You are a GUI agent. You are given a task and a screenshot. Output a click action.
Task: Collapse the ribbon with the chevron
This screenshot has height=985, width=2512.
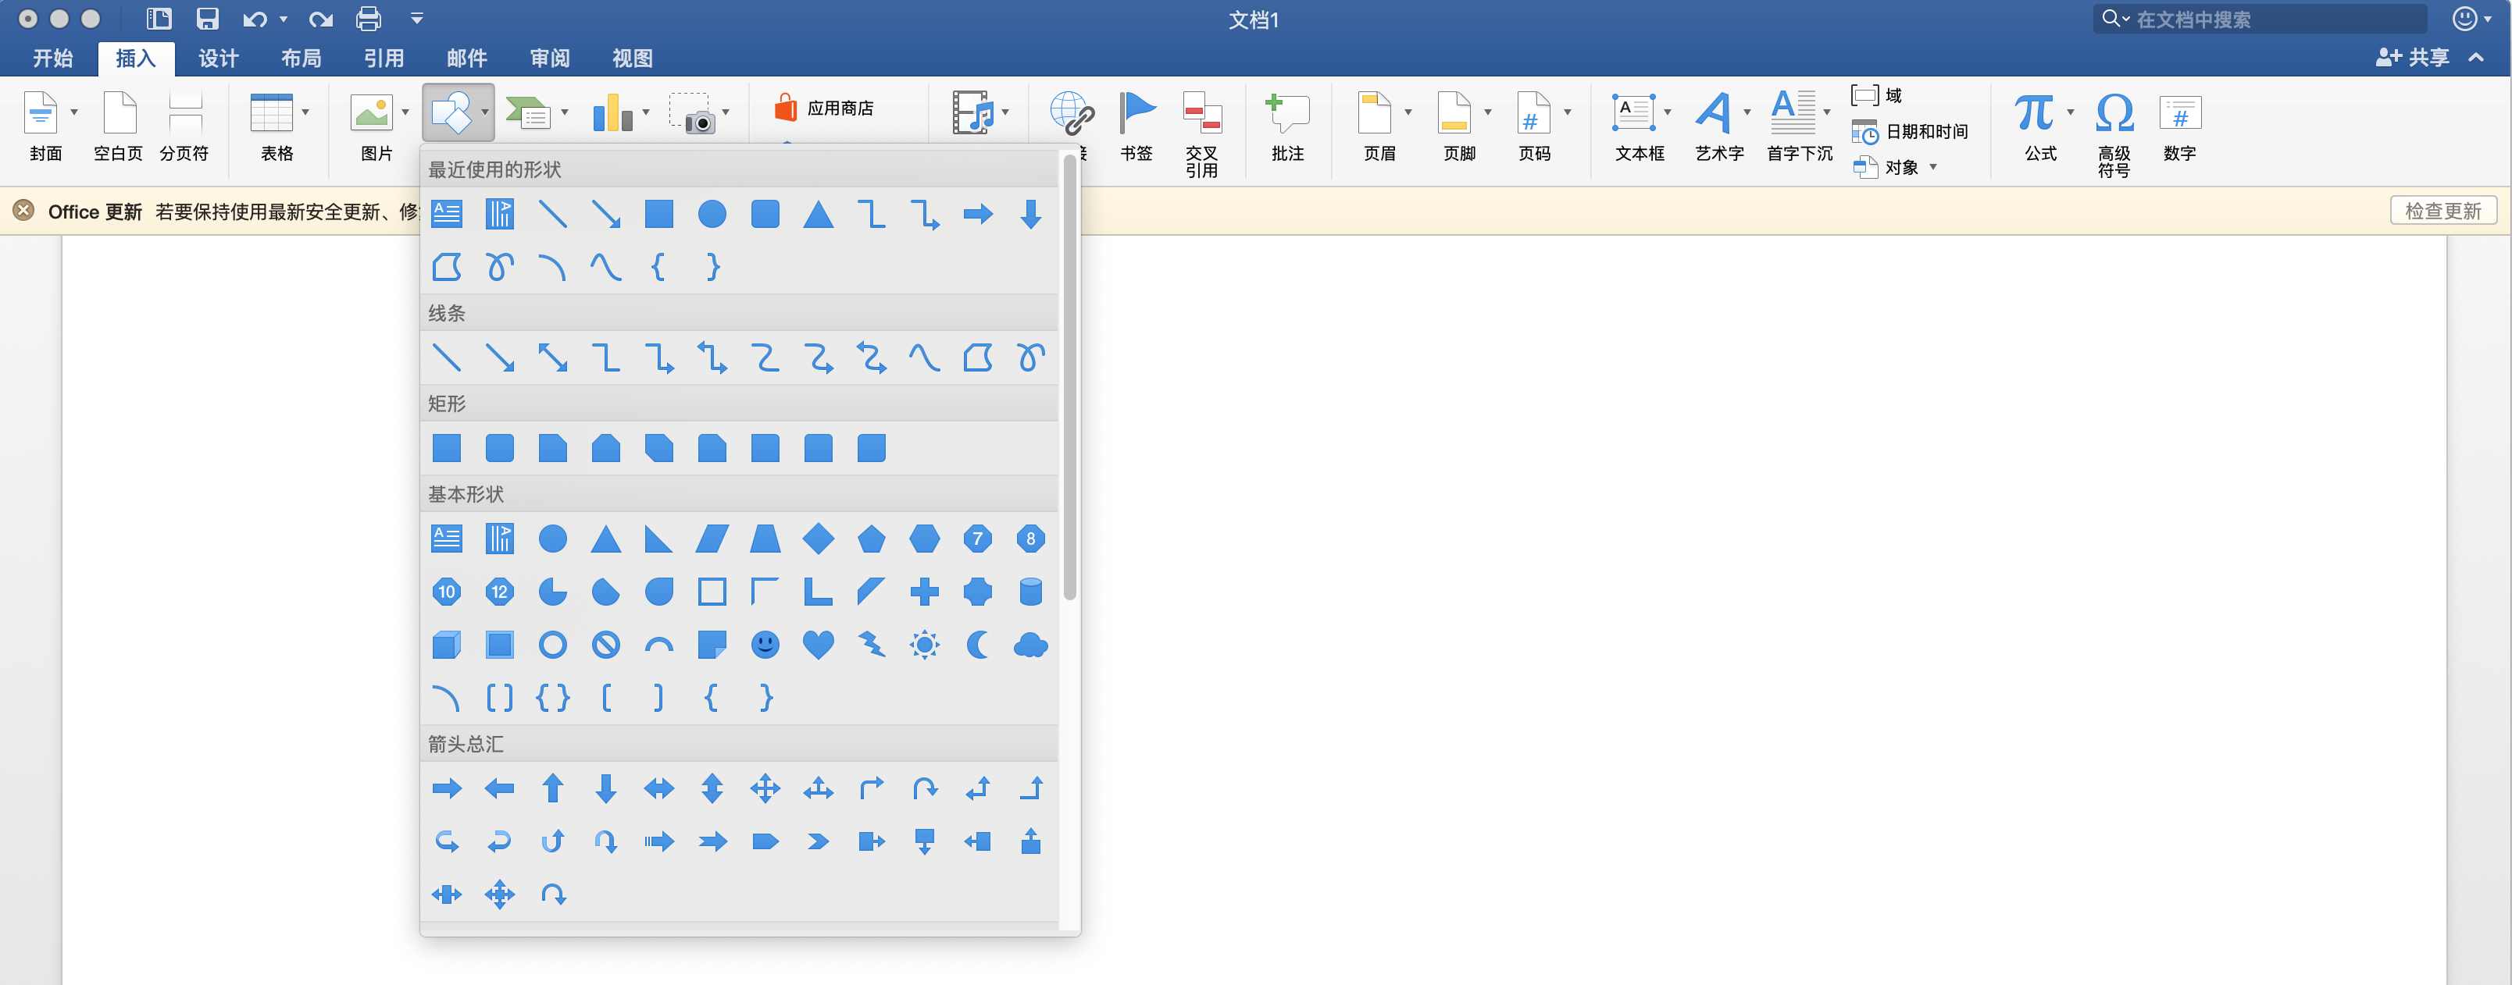pos(2476,58)
